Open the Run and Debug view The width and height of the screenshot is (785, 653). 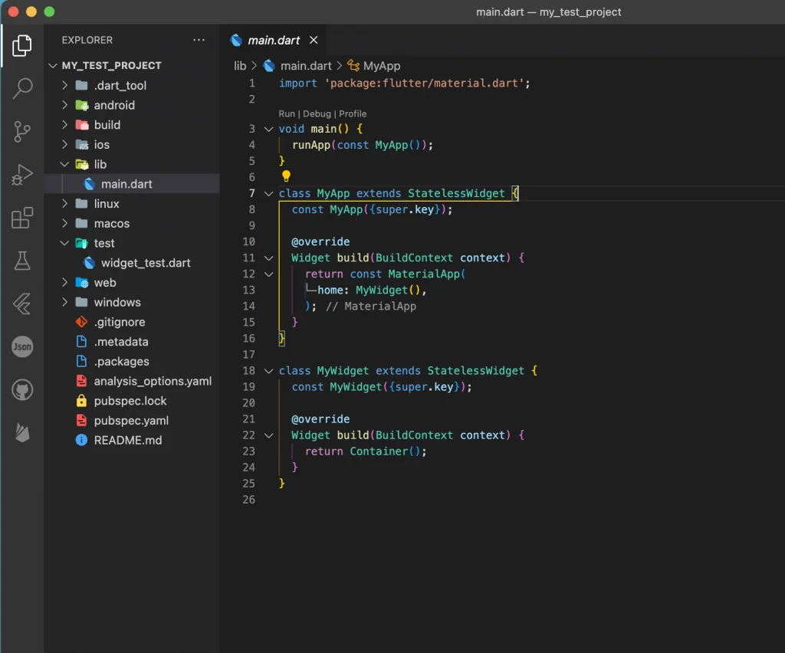[x=22, y=176]
